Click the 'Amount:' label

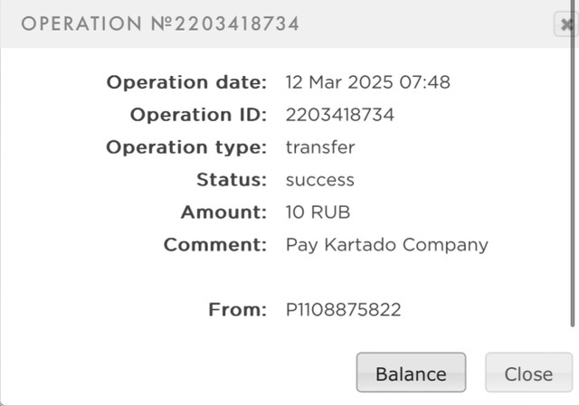coord(223,212)
